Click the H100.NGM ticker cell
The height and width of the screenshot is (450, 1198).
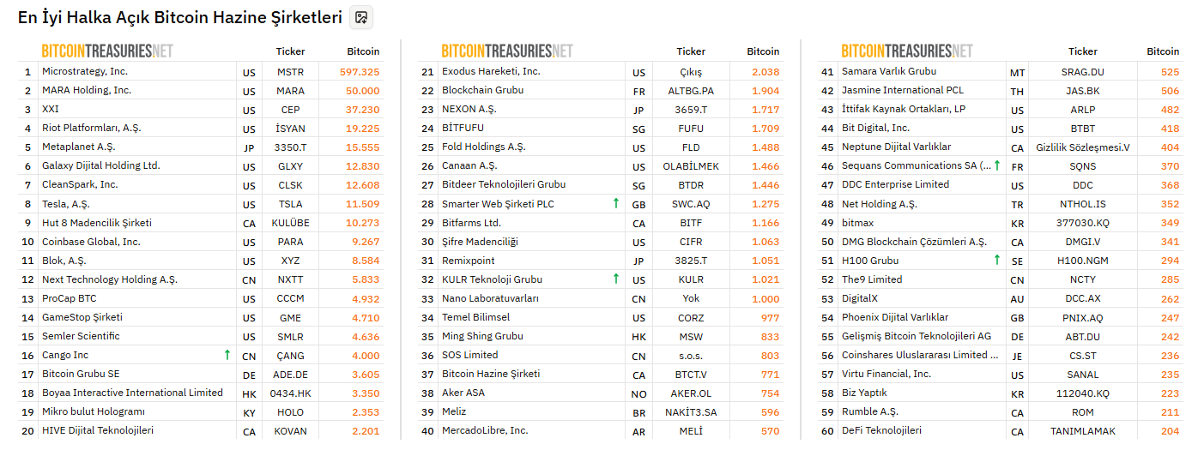1083,260
